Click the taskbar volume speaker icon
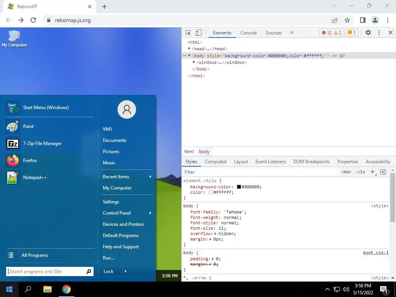Screen dimensions: 396x297 pos(346,289)
